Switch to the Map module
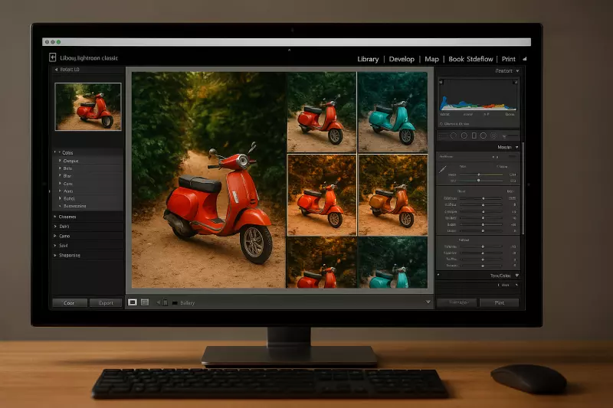This screenshot has width=613, height=408. [x=431, y=59]
